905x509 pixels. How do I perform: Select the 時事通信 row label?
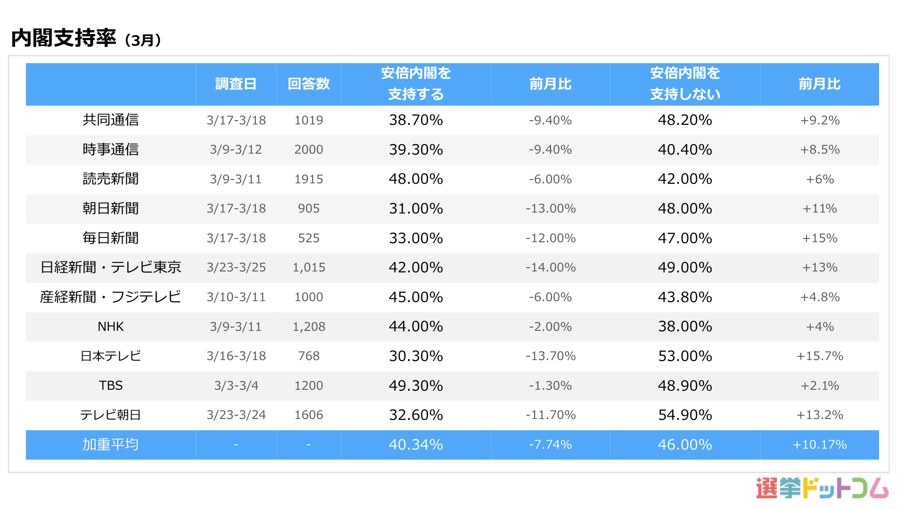coord(111,149)
